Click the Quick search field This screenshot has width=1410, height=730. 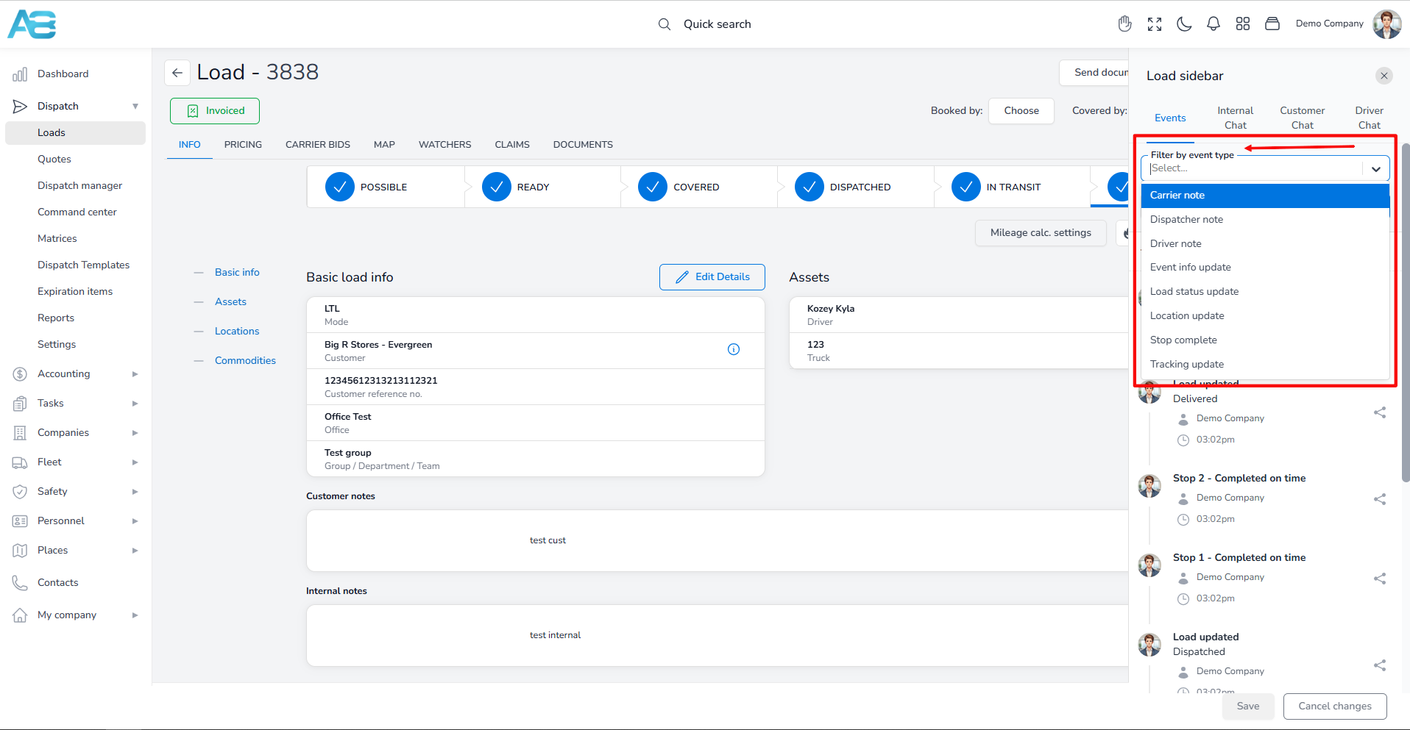coord(717,24)
